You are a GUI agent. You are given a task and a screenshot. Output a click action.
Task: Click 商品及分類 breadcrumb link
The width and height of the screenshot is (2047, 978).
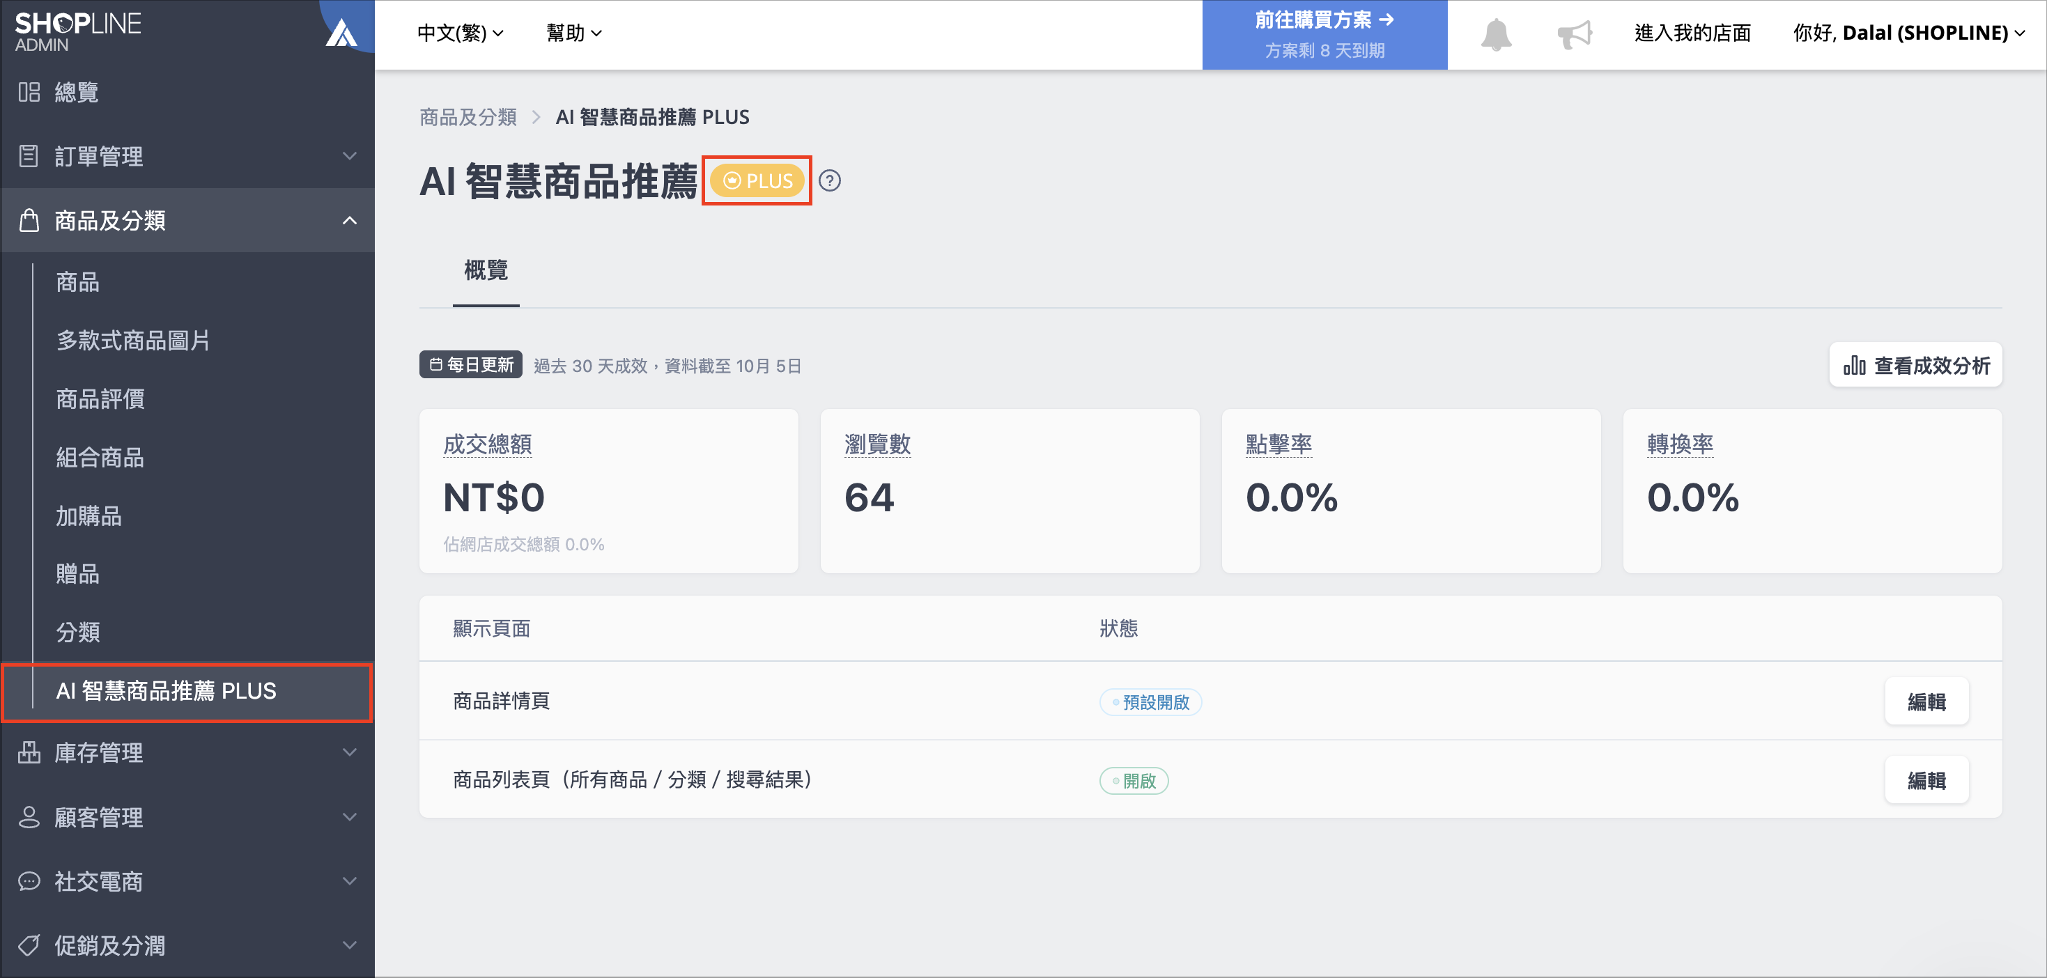click(x=468, y=118)
